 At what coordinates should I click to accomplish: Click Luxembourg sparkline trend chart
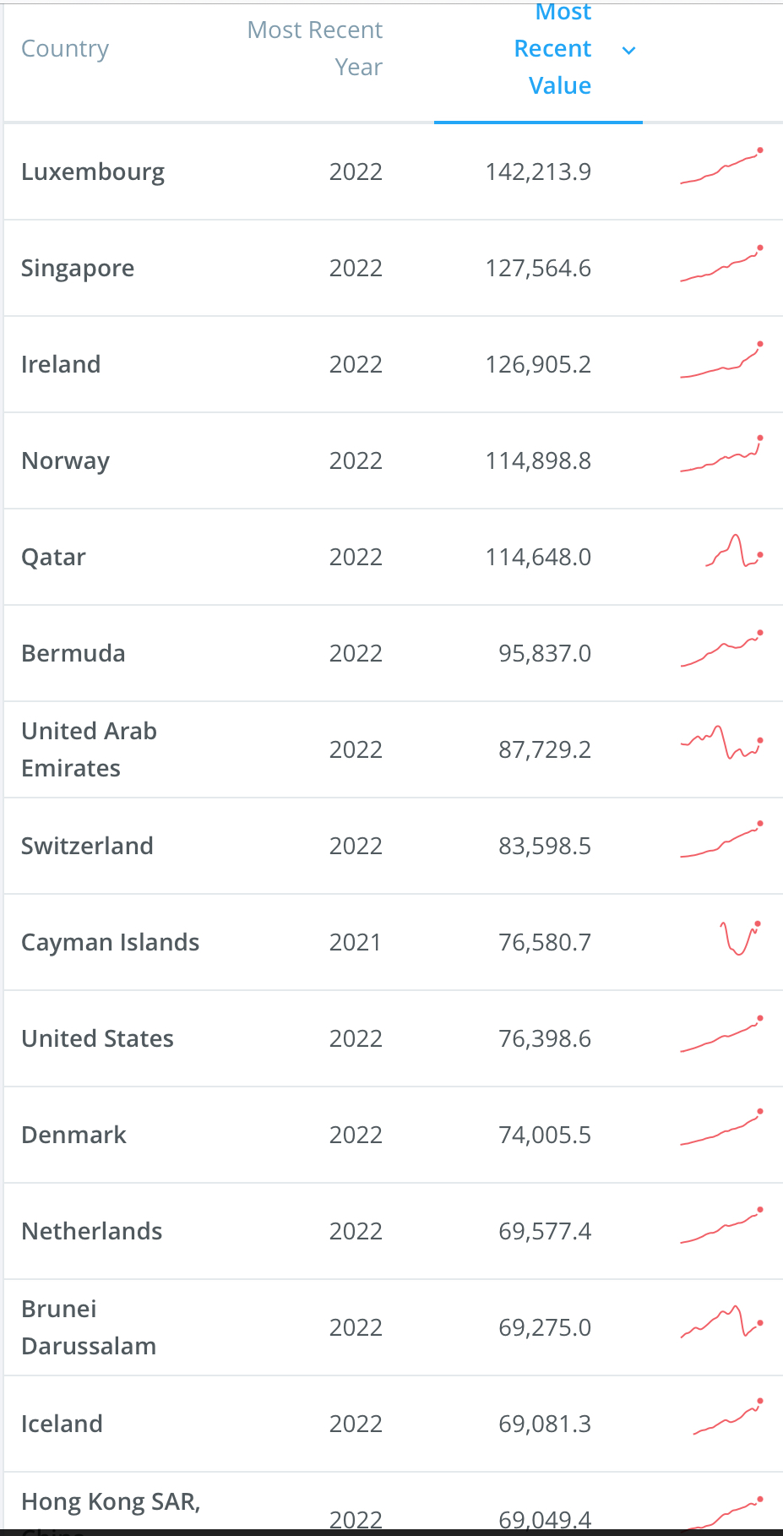[x=721, y=167]
